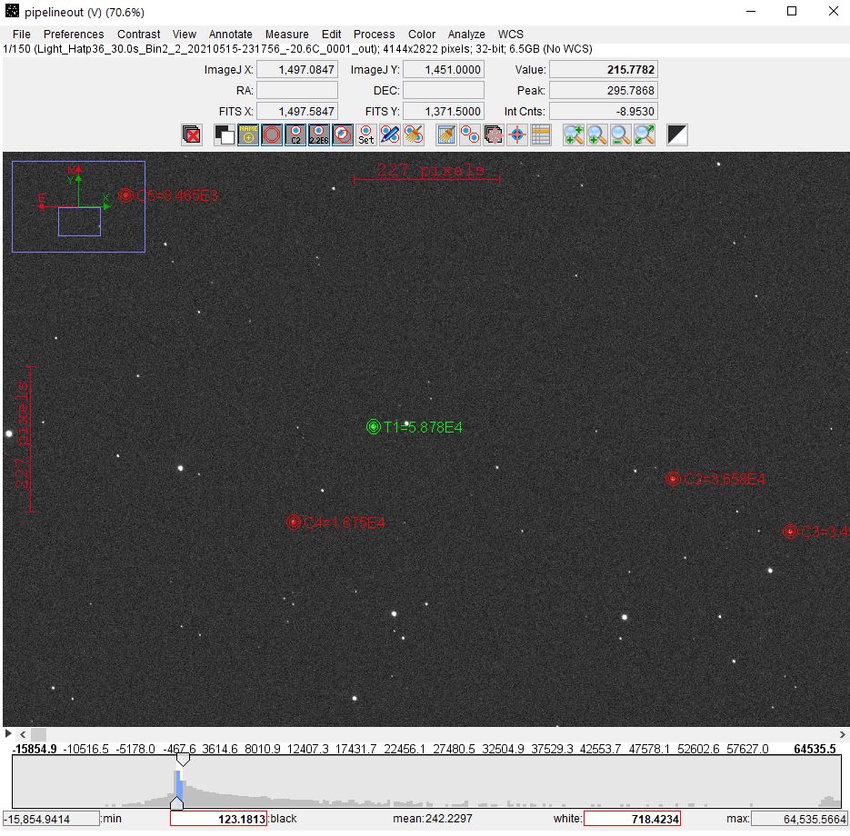
Task: Toggle the NAME aperture label display
Action: 247,135
